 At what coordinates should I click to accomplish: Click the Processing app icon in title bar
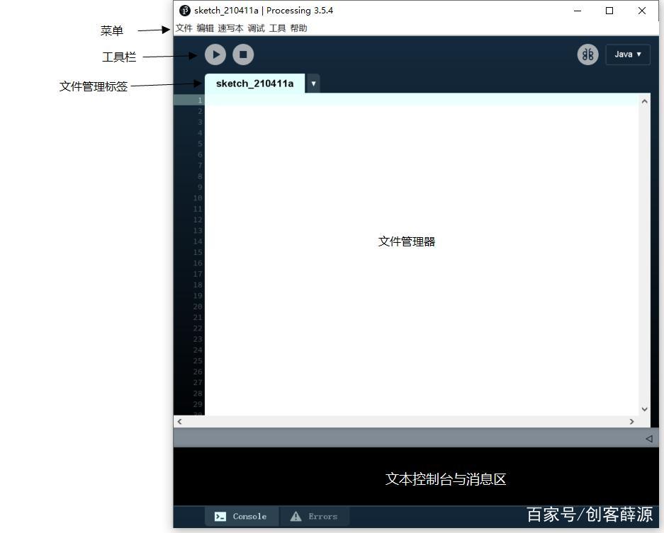tap(185, 11)
